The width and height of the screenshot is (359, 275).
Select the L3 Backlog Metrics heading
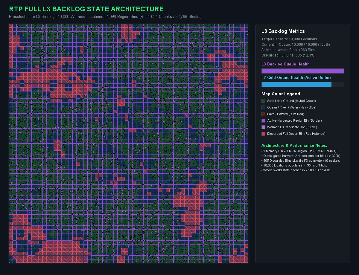point(283,31)
